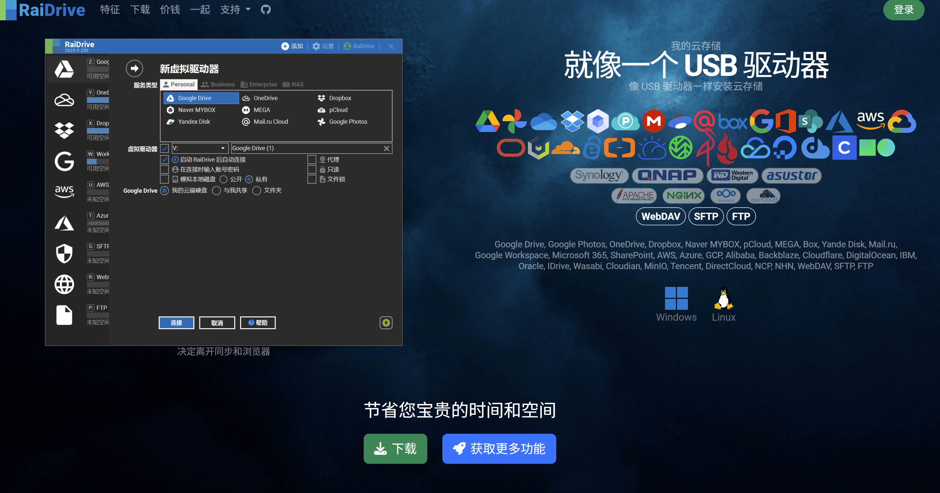Clear the drive name with the X
The height and width of the screenshot is (493, 940).
(x=386, y=148)
